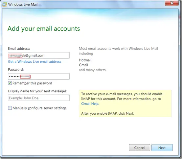The width and height of the screenshot is (182, 159).
Task: Open the Gmail Help link
Action: point(90,103)
